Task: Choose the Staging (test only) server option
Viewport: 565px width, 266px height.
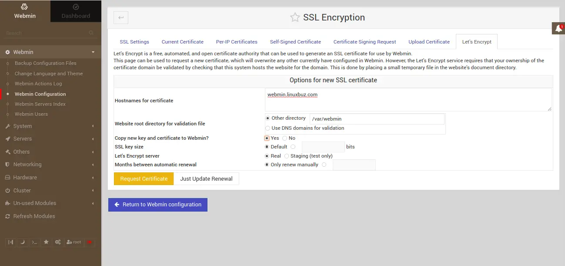Action: 287,156
